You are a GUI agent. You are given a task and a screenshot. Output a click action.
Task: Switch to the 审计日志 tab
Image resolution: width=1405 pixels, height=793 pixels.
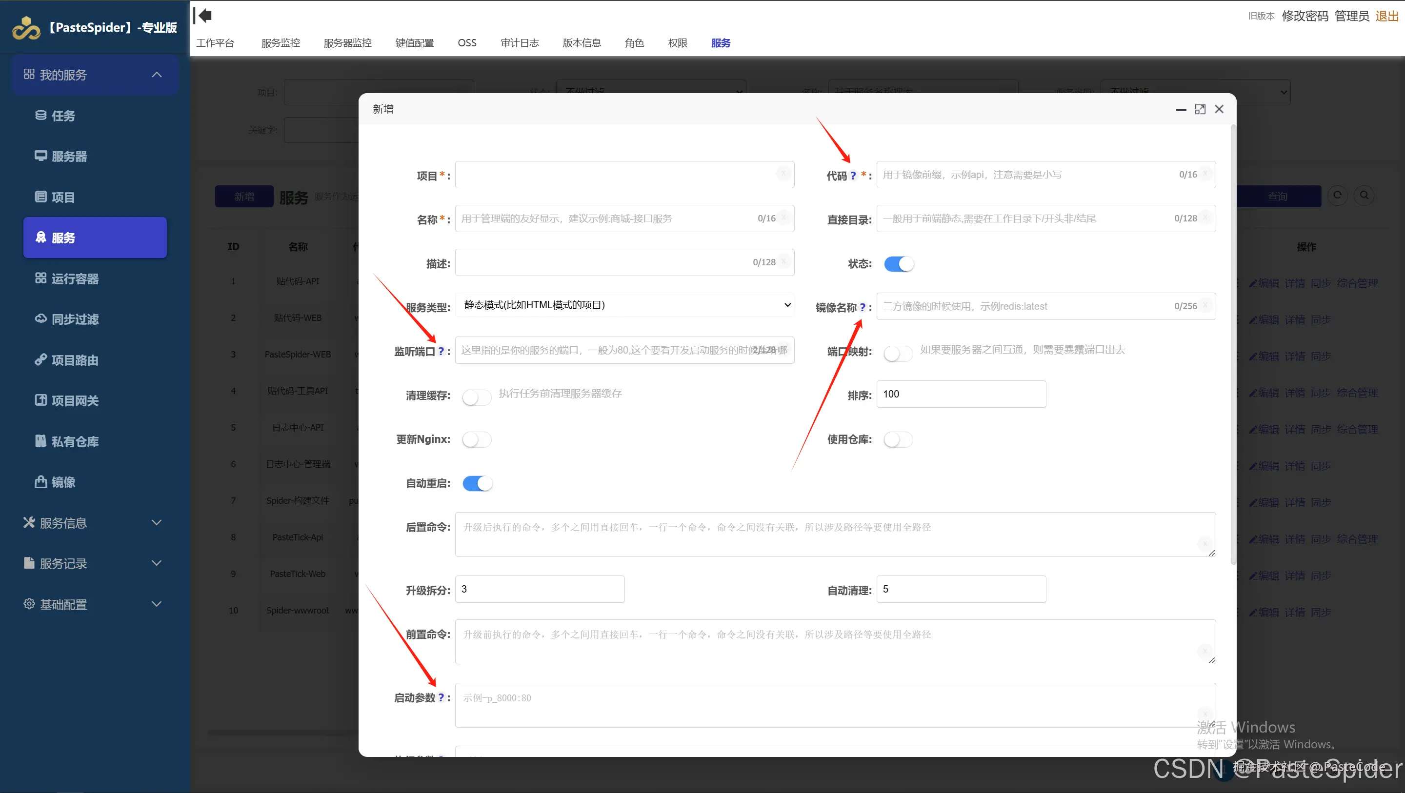point(519,42)
